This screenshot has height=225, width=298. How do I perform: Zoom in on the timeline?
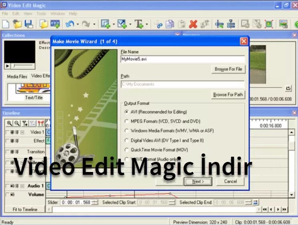pyautogui.click(x=9, y=123)
